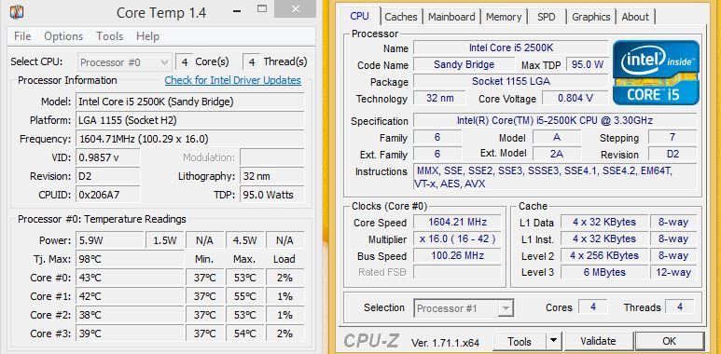
Task: Switch to the Memory tab in CPU-Z
Action: (504, 17)
